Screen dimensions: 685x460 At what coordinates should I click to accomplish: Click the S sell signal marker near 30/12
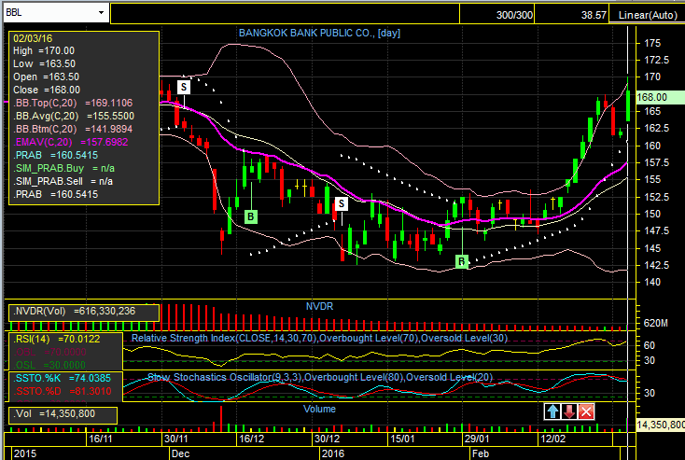pyautogui.click(x=342, y=203)
